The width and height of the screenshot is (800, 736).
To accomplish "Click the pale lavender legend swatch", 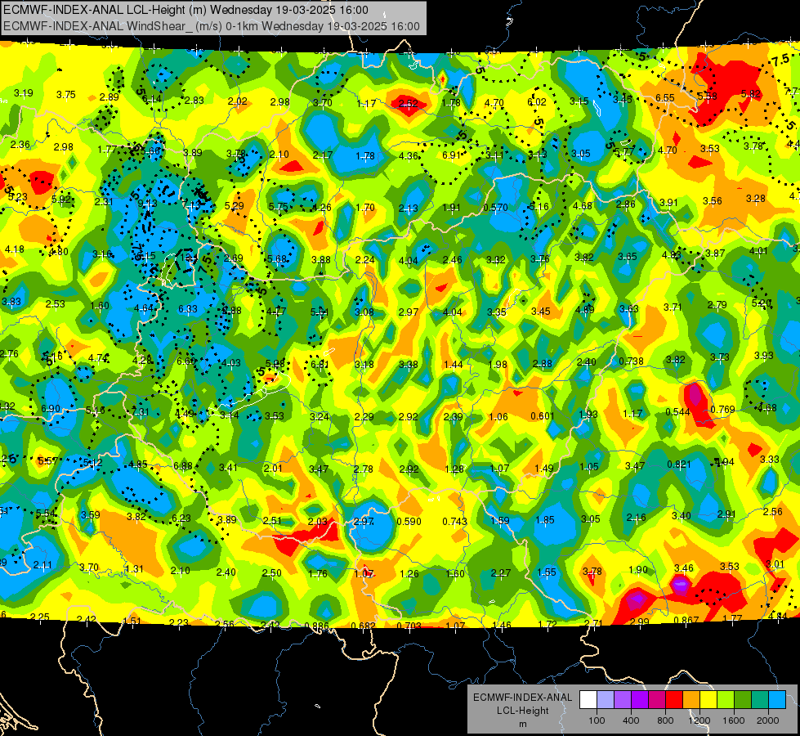I will [x=606, y=700].
